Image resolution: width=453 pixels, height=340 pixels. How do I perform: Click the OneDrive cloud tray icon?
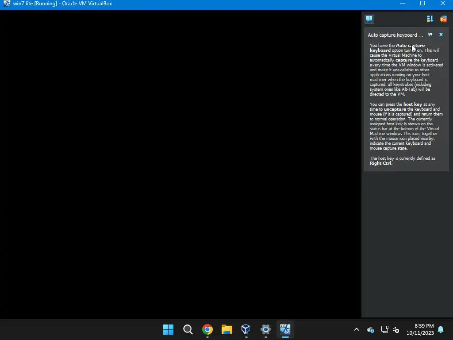[x=371, y=329]
